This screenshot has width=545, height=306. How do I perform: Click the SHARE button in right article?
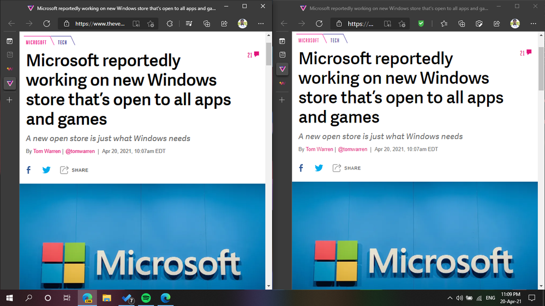click(x=347, y=168)
